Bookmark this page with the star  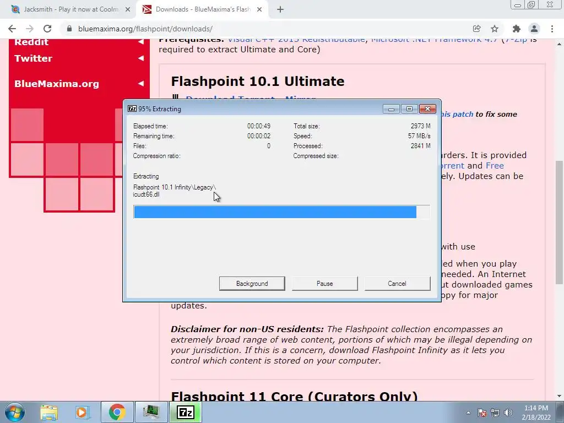pyautogui.click(x=495, y=29)
